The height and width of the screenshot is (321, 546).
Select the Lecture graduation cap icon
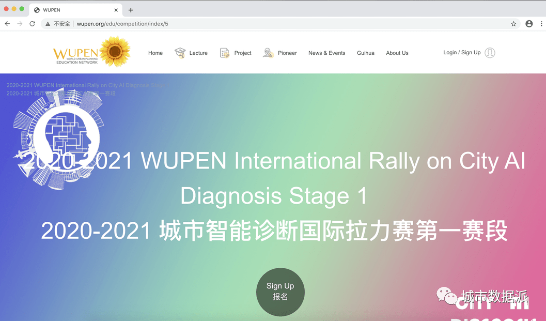tap(180, 52)
